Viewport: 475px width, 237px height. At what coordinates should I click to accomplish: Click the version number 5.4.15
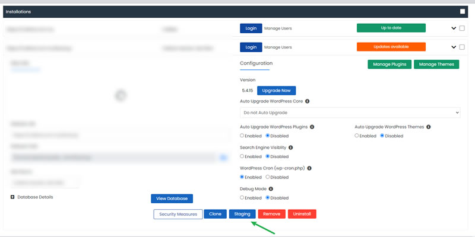248,91
